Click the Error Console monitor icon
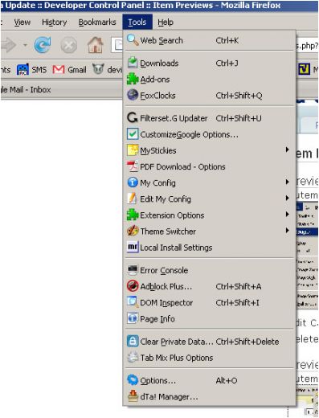319x418 pixels. click(x=133, y=270)
